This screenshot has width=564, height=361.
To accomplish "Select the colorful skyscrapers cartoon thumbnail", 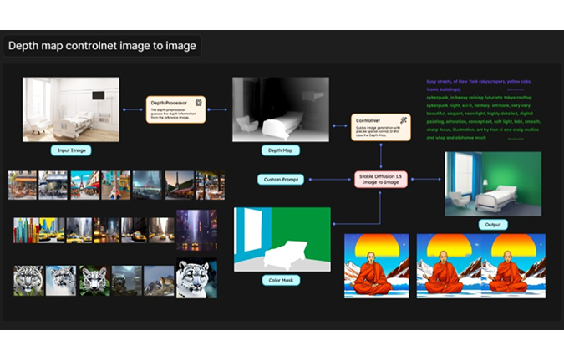I will click(x=26, y=230).
